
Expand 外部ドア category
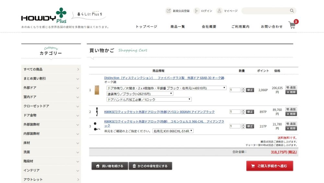click(x=51, y=88)
